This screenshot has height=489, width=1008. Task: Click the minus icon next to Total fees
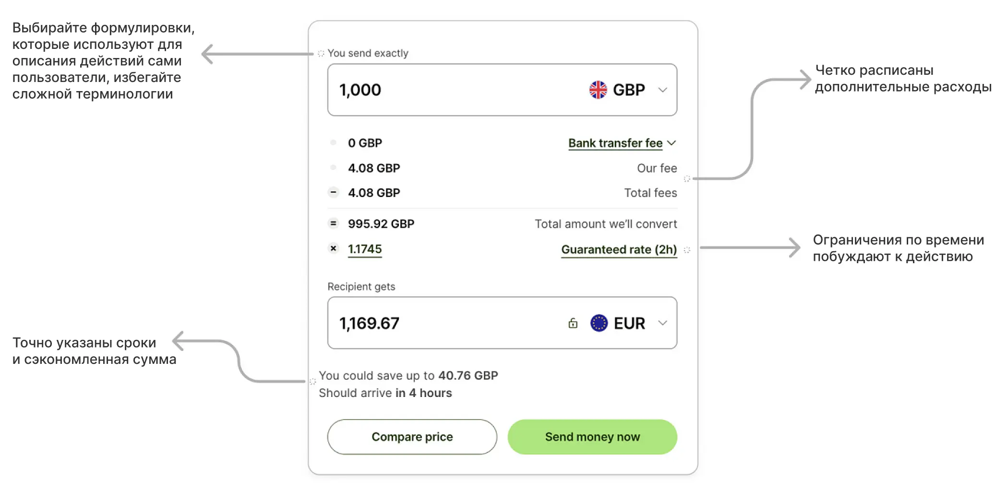coord(333,193)
